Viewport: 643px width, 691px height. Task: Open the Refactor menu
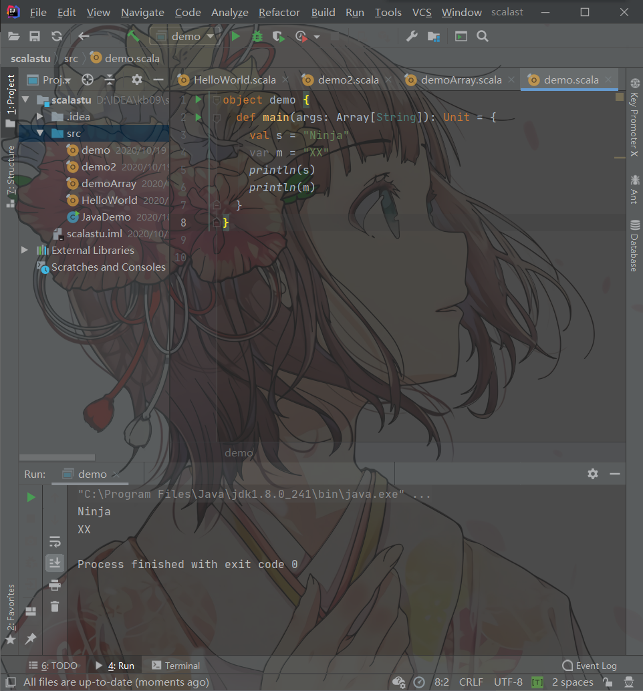[279, 12]
